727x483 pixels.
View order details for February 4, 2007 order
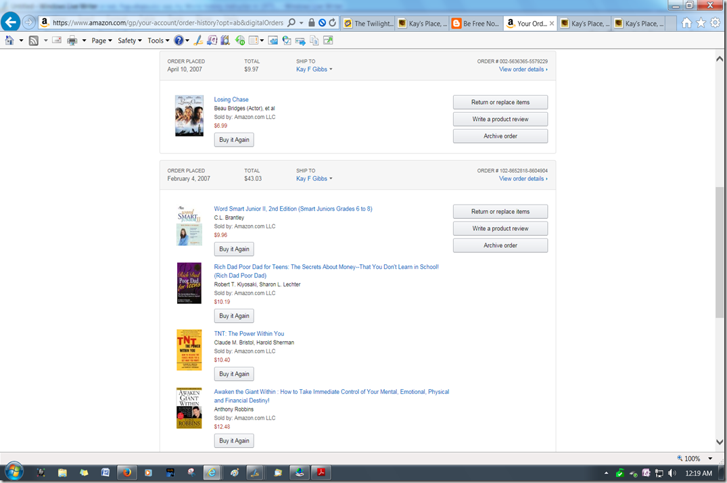[523, 179]
